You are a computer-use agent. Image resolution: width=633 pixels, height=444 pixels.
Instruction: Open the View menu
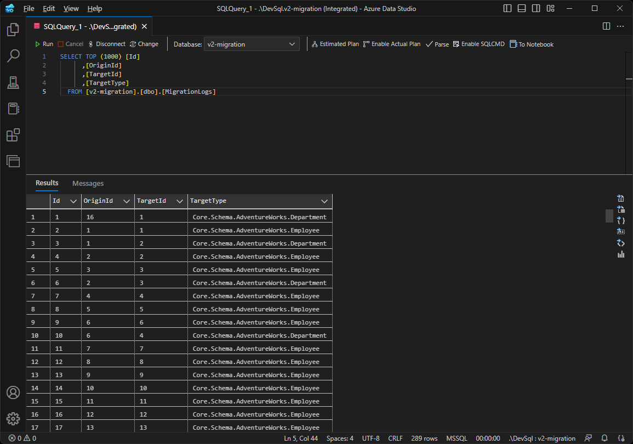(x=71, y=8)
